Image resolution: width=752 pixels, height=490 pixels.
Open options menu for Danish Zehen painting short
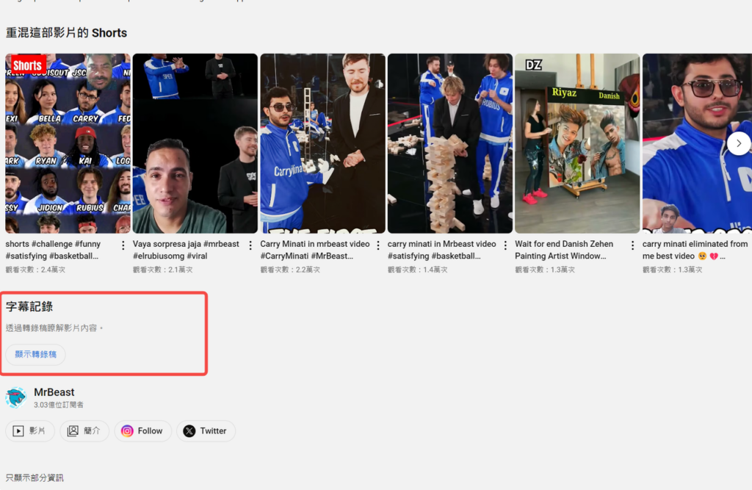(x=632, y=245)
